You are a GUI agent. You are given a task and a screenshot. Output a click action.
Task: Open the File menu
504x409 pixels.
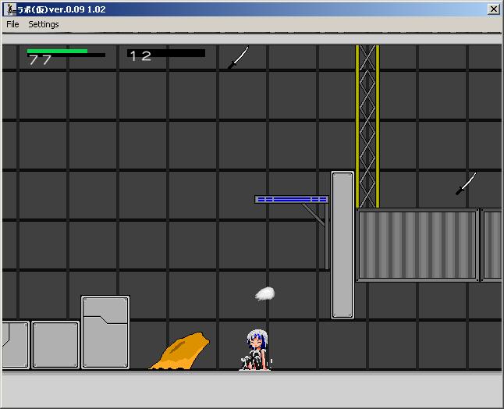pos(12,24)
